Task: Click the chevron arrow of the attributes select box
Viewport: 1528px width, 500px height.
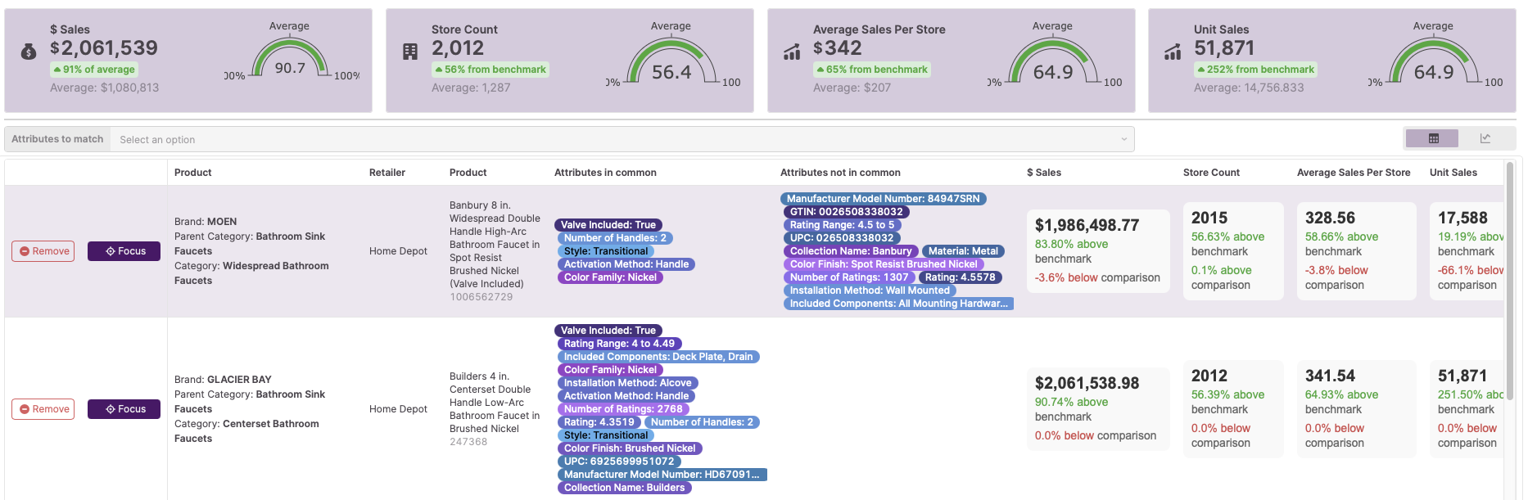Action: point(1123,140)
